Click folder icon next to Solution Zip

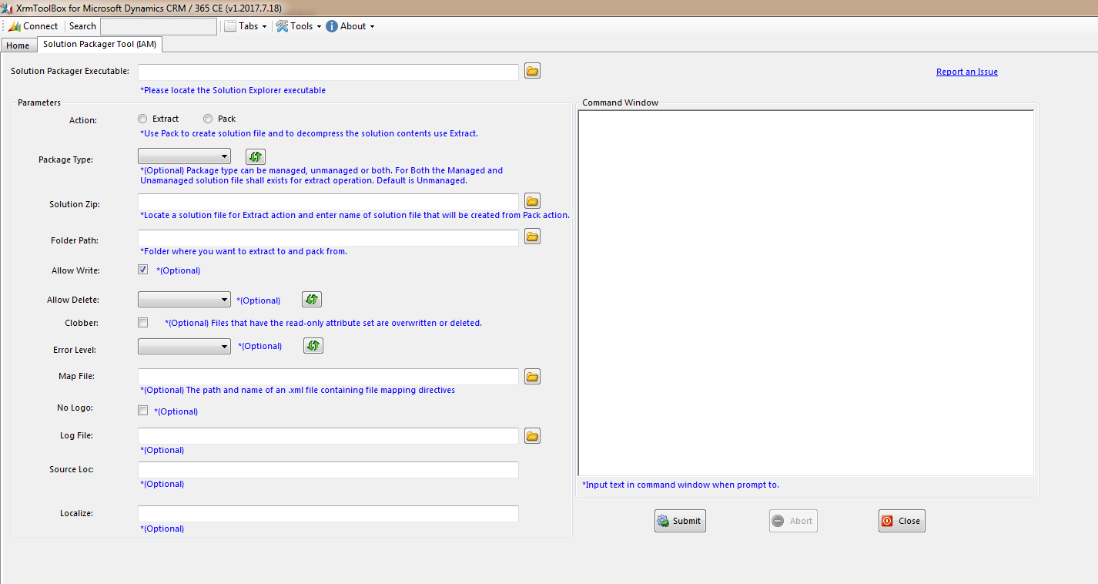(532, 201)
